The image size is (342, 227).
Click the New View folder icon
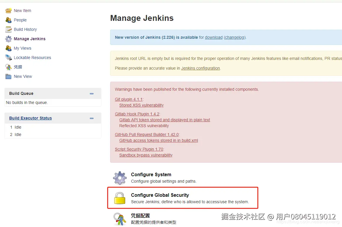[9, 76]
